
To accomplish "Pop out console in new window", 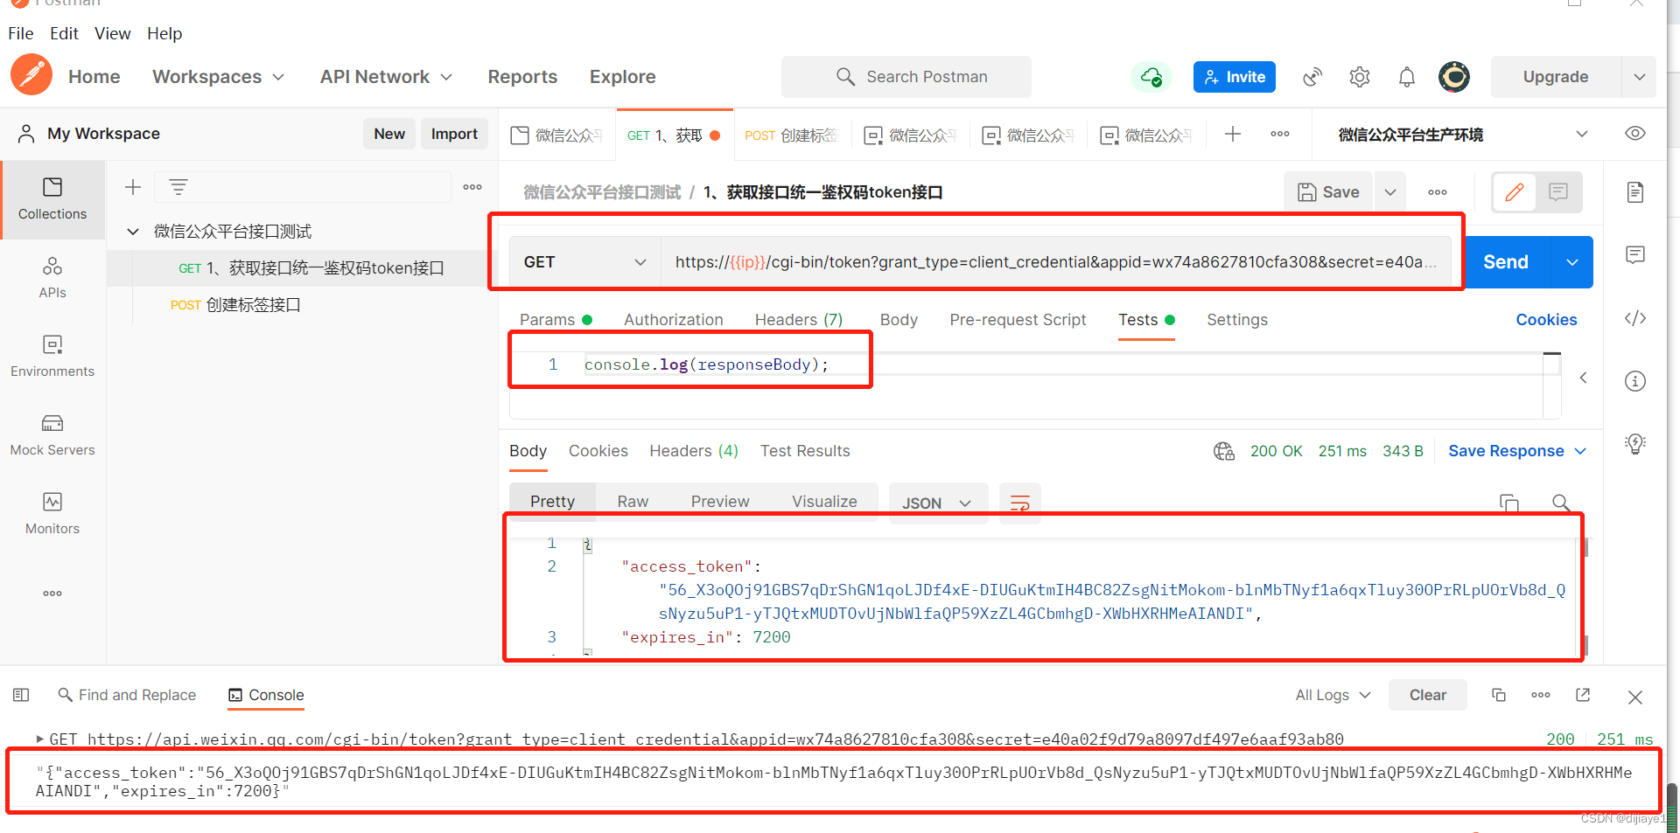I will (x=1583, y=695).
